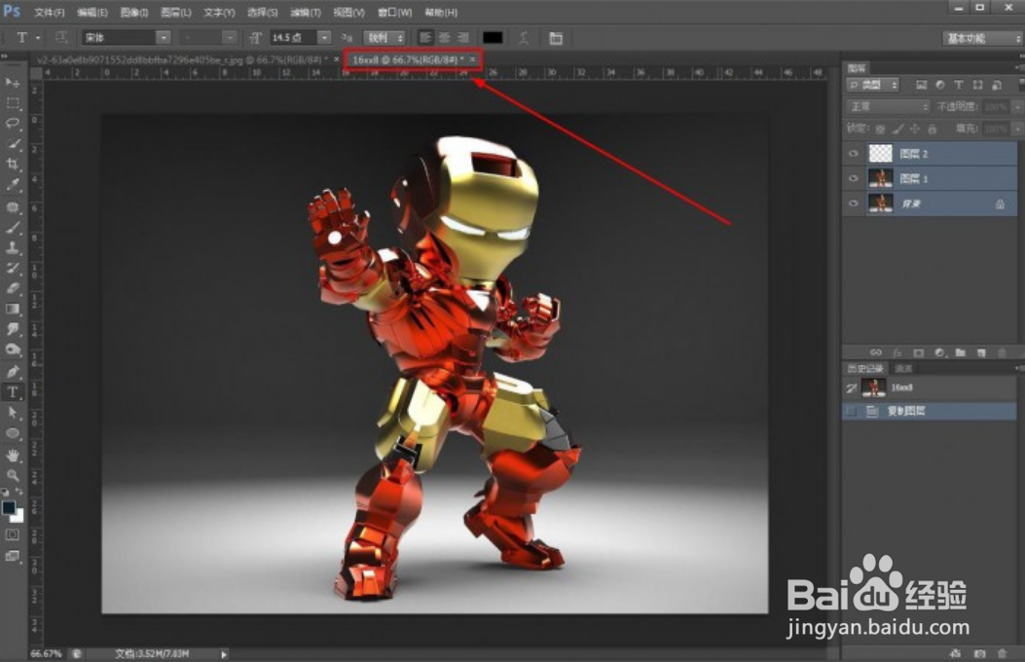Screen dimensions: 1025x662
Task: Select the Hand tool
Action: (13, 455)
